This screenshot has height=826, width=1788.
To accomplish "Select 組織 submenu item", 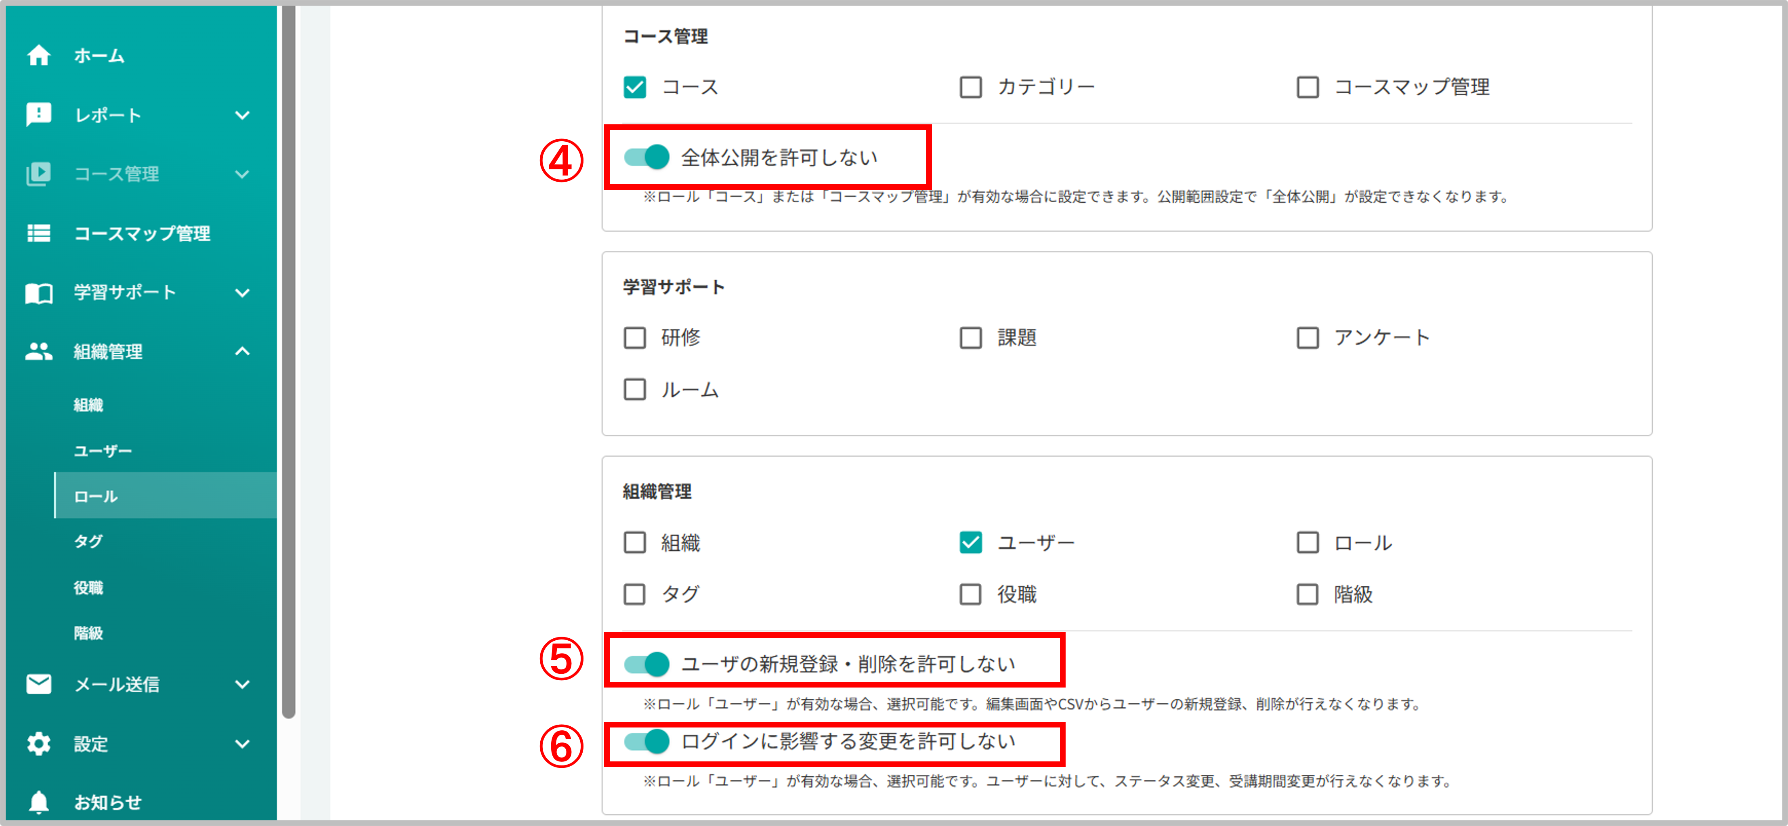I will [x=88, y=405].
